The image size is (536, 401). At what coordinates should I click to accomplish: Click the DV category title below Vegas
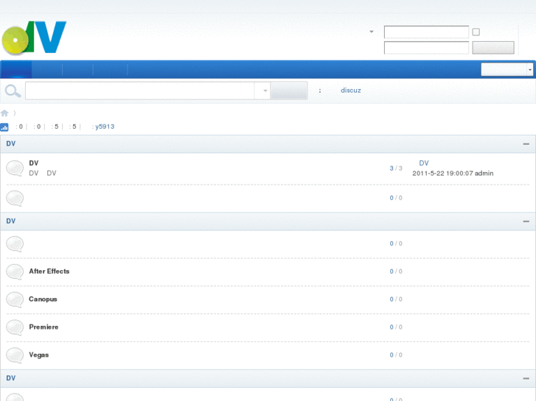pos(10,378)
